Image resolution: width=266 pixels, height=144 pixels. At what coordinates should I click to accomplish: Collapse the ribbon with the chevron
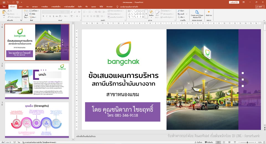[264, 20]
